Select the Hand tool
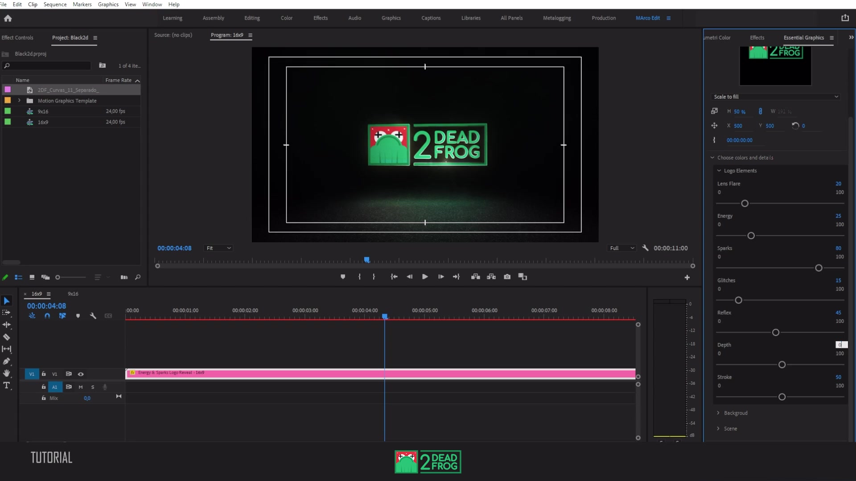856x481 pixels. (7, 373)
